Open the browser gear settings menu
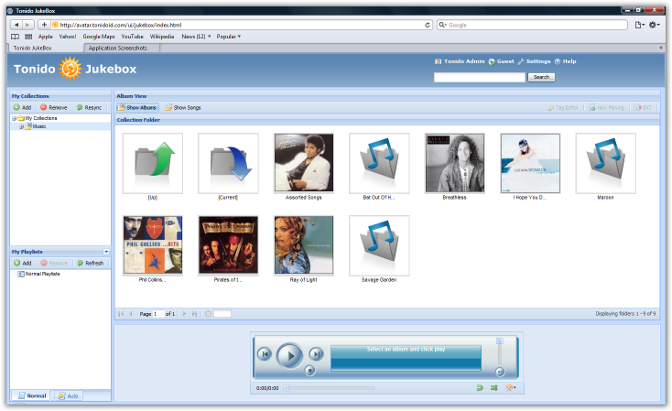Screen dimensions: 672x411 coord(655,25)
